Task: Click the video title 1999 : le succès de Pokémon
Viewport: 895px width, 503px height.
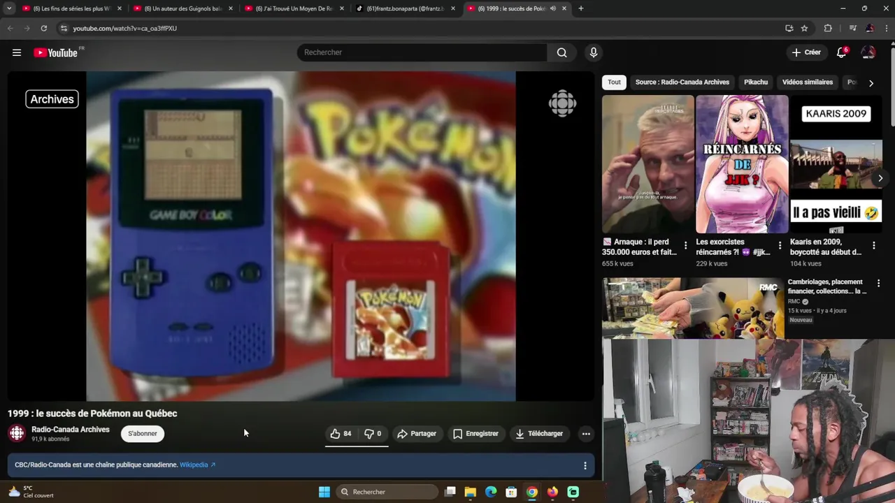Action: pos(92,414)
